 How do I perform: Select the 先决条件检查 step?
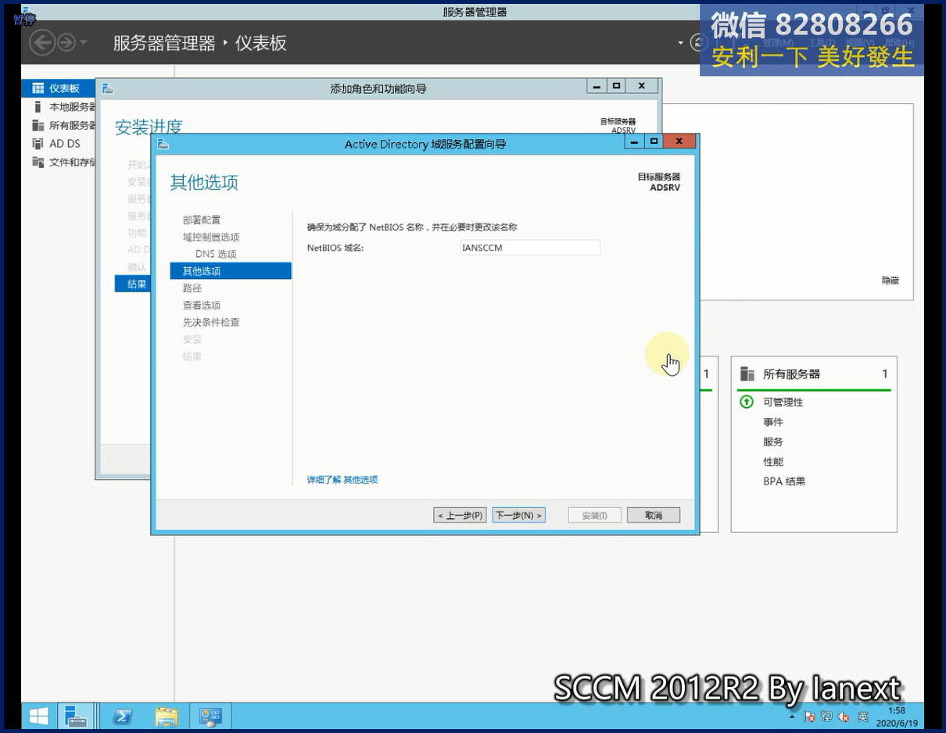click(211, 322)
